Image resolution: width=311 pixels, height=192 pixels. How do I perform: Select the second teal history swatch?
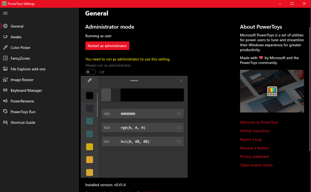[x=89, y=134]
